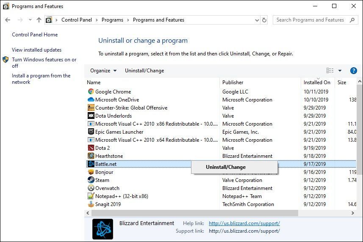This screenshot has height=242, width=363.
Task: Click the Valve Corporation publisher cell
Action: coord(242,180)
